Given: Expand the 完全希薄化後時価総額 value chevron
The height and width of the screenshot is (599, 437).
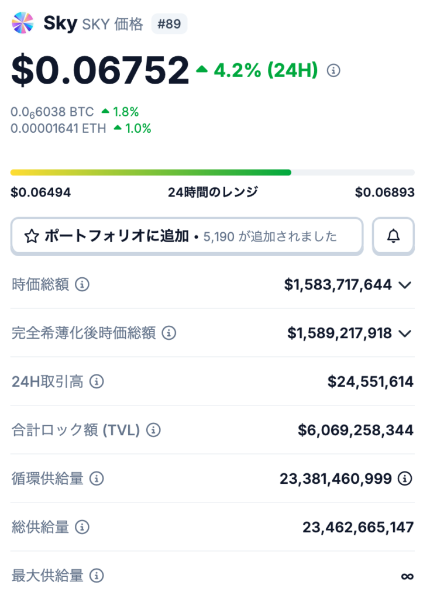Looking at the screenshot, I should click(x=405, y=333).
